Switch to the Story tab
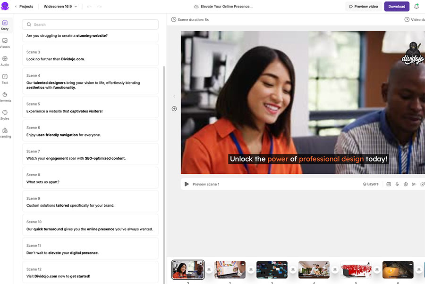425x284 pixels. pyautogui.click(x=5, y=25)
